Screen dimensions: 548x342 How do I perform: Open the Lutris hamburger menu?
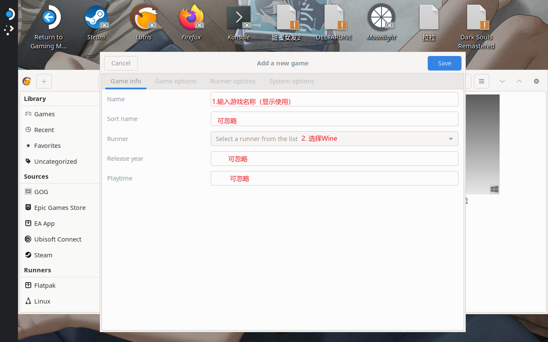482,81
